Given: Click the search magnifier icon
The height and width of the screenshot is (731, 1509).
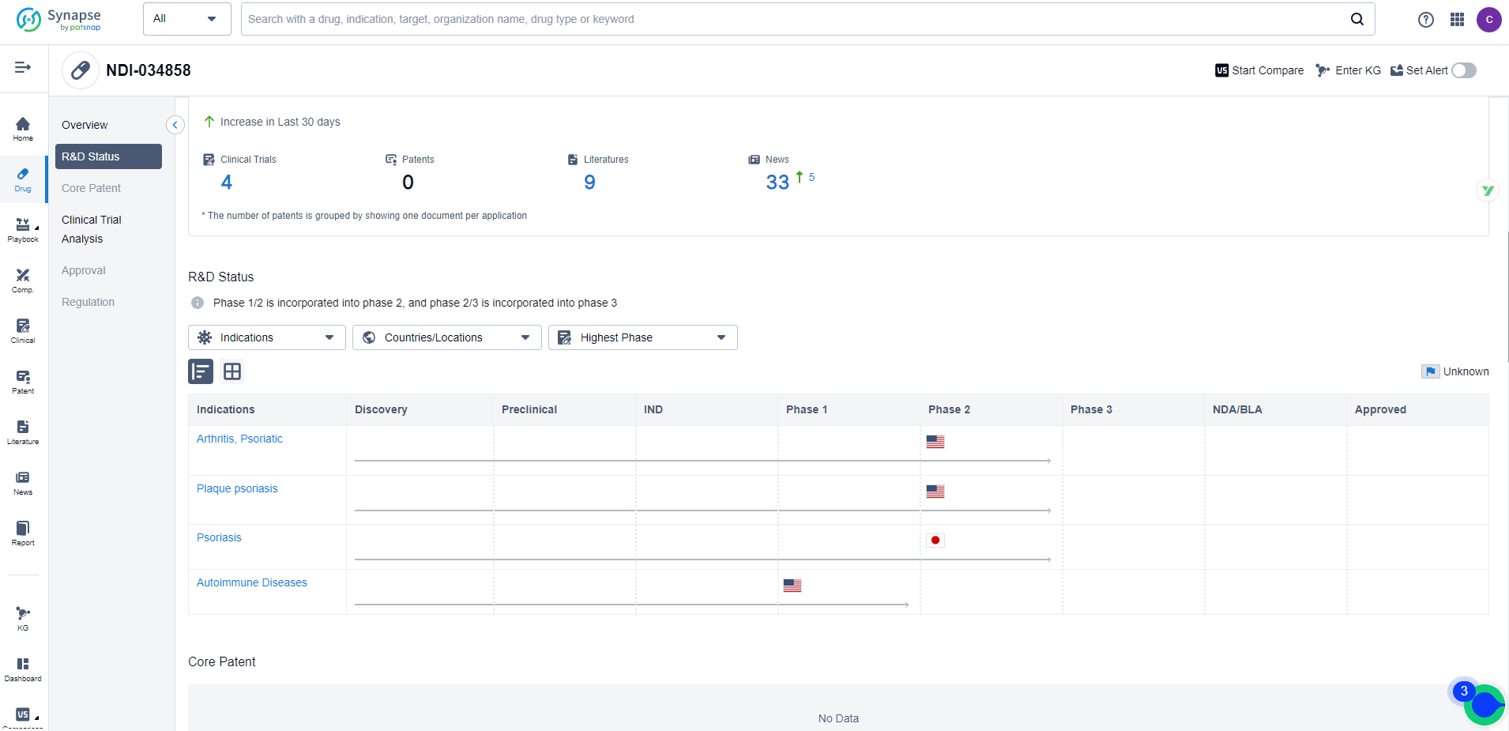Looking at the screenshot, I should point(1357,19).
